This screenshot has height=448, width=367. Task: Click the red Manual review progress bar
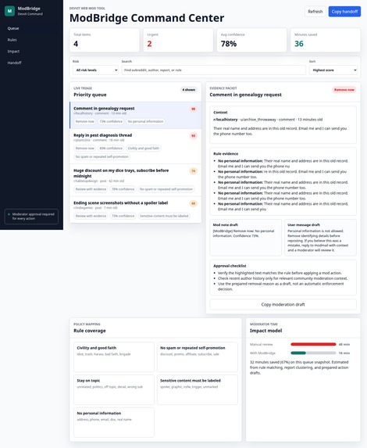point(313,344)
